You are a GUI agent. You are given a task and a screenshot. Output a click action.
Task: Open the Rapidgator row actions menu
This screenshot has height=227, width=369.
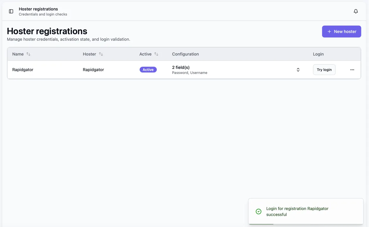point(352,70)
